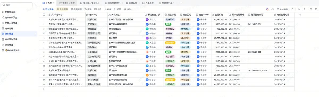319x97 pixels.
Task: Open 客户作战沙盘 in sidebar
Action: click(19, 17)
